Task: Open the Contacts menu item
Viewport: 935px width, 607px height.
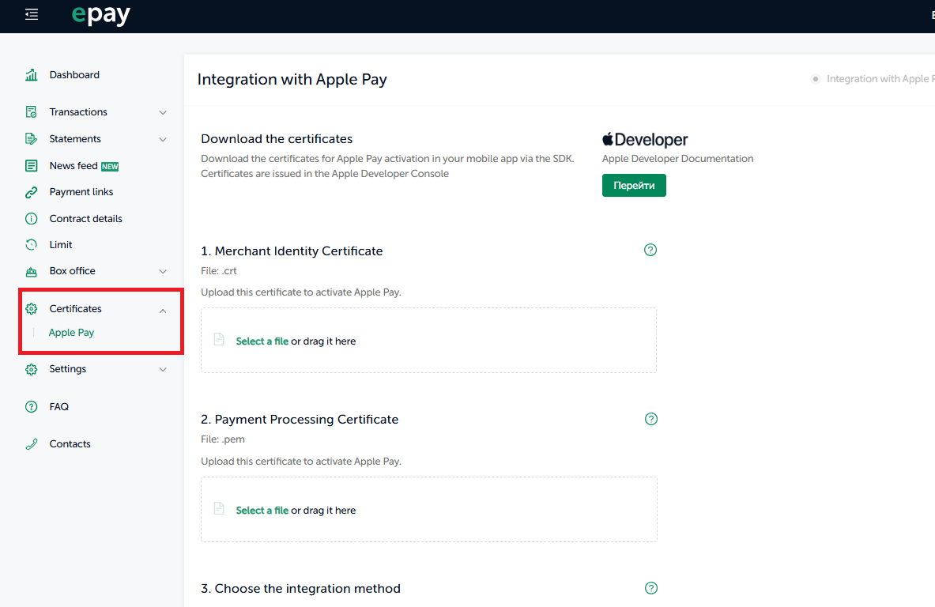Action: (70, 443)
